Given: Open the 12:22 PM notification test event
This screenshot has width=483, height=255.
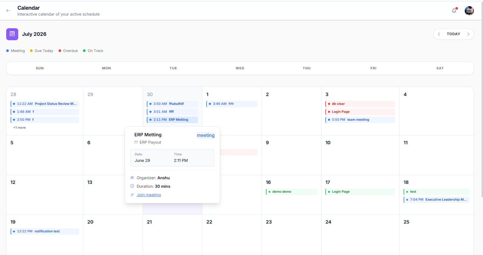Looking at the screenshot, I should tap(45, 231).
